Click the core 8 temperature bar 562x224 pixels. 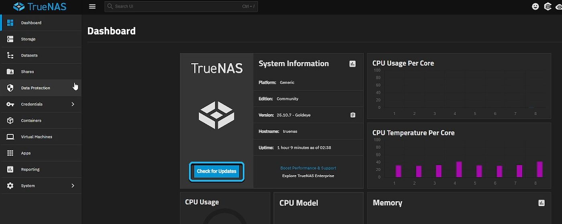[540, 170]
